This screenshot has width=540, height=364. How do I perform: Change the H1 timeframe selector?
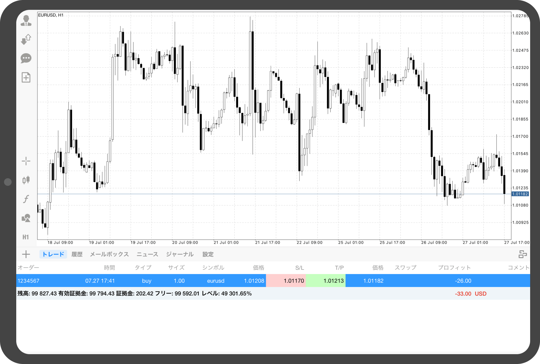[26, 237]
